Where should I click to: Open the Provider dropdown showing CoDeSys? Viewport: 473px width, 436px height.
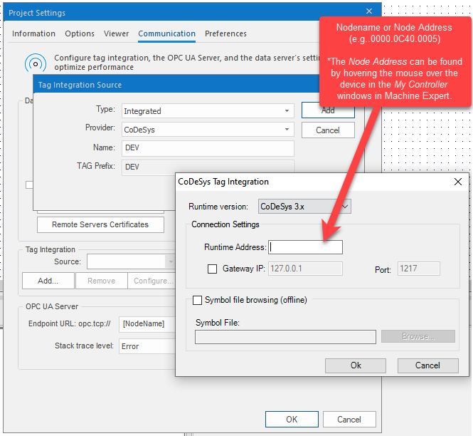click(x=208, y=130)
